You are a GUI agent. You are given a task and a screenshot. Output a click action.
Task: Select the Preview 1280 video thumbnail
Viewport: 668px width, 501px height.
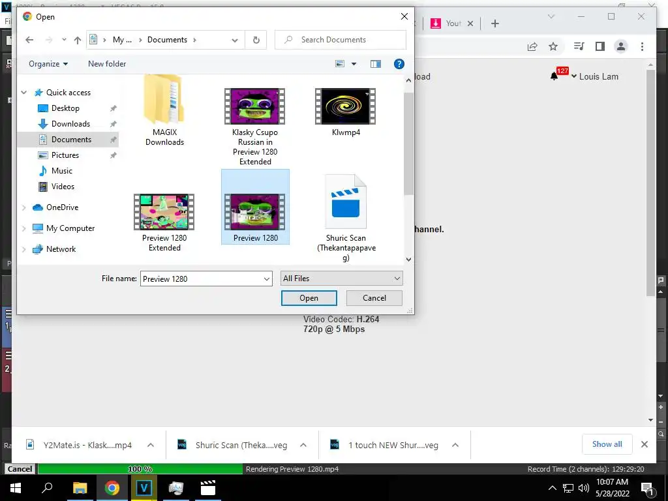(255, 212)
